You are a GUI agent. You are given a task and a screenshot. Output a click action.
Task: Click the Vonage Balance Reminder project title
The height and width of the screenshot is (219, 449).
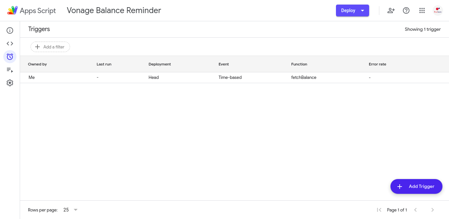[114, 10]
